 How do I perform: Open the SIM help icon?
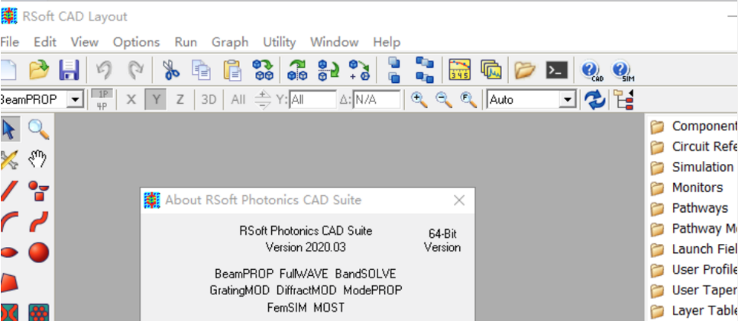click(622, 70)
